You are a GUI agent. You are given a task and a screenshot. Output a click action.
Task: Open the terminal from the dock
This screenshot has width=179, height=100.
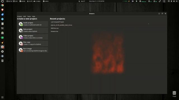[3, 28]
